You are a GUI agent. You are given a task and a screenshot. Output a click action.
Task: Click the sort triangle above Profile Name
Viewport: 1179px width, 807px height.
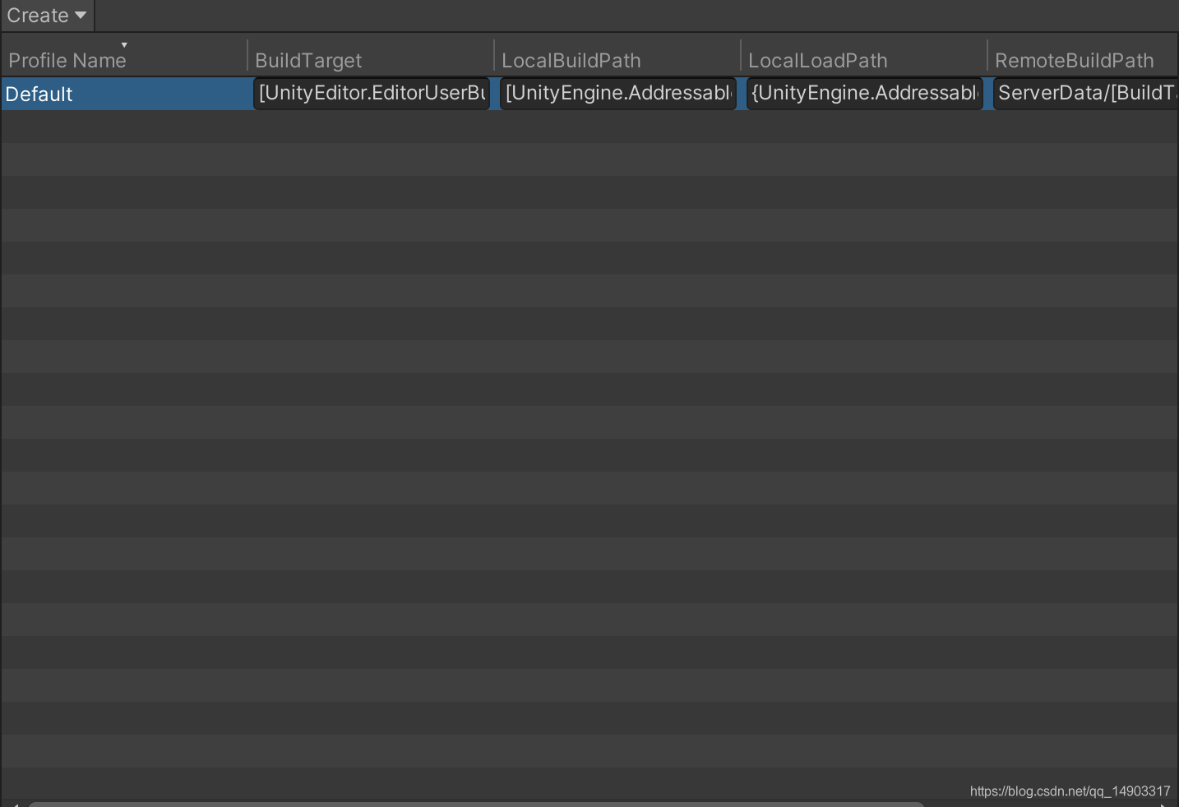(x=124, y=44)
